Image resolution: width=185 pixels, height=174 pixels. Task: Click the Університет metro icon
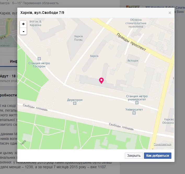(134, 113)
